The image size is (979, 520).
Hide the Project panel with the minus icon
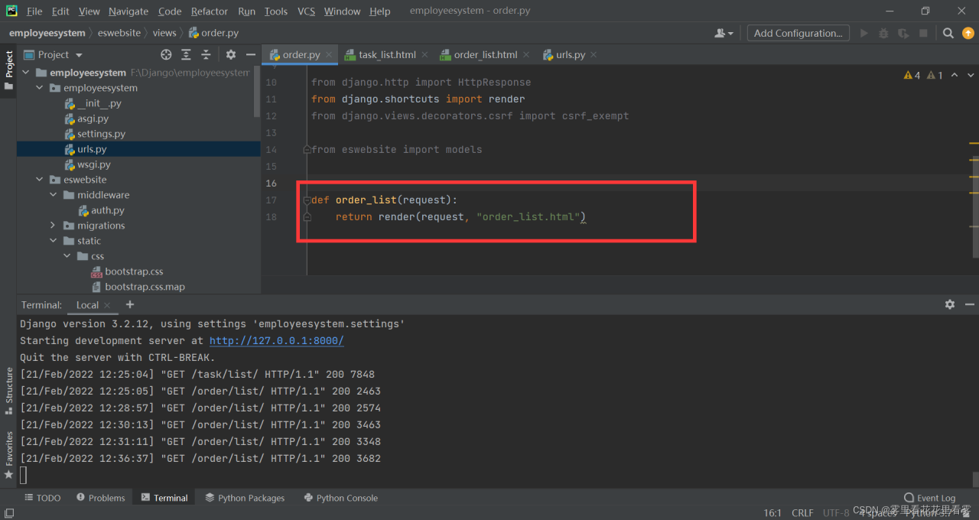[250, 54]
